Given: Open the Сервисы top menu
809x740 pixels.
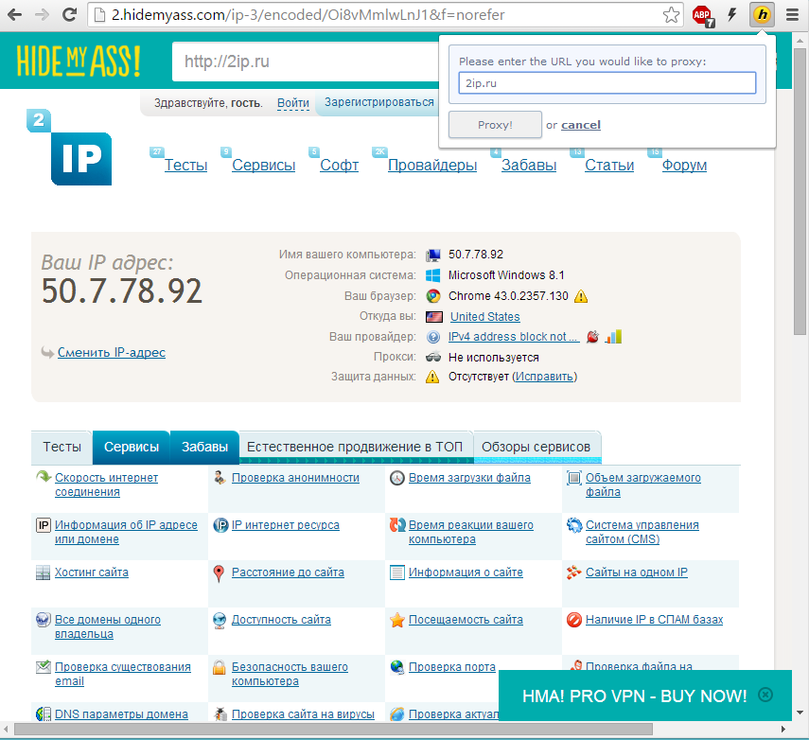Looking at the screenshot, I should [264, 166].
